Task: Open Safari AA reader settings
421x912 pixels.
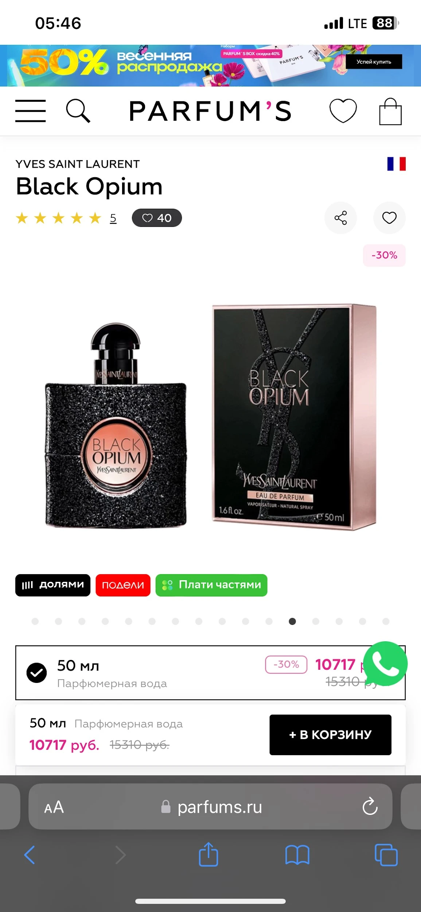Action: [54, 807]
